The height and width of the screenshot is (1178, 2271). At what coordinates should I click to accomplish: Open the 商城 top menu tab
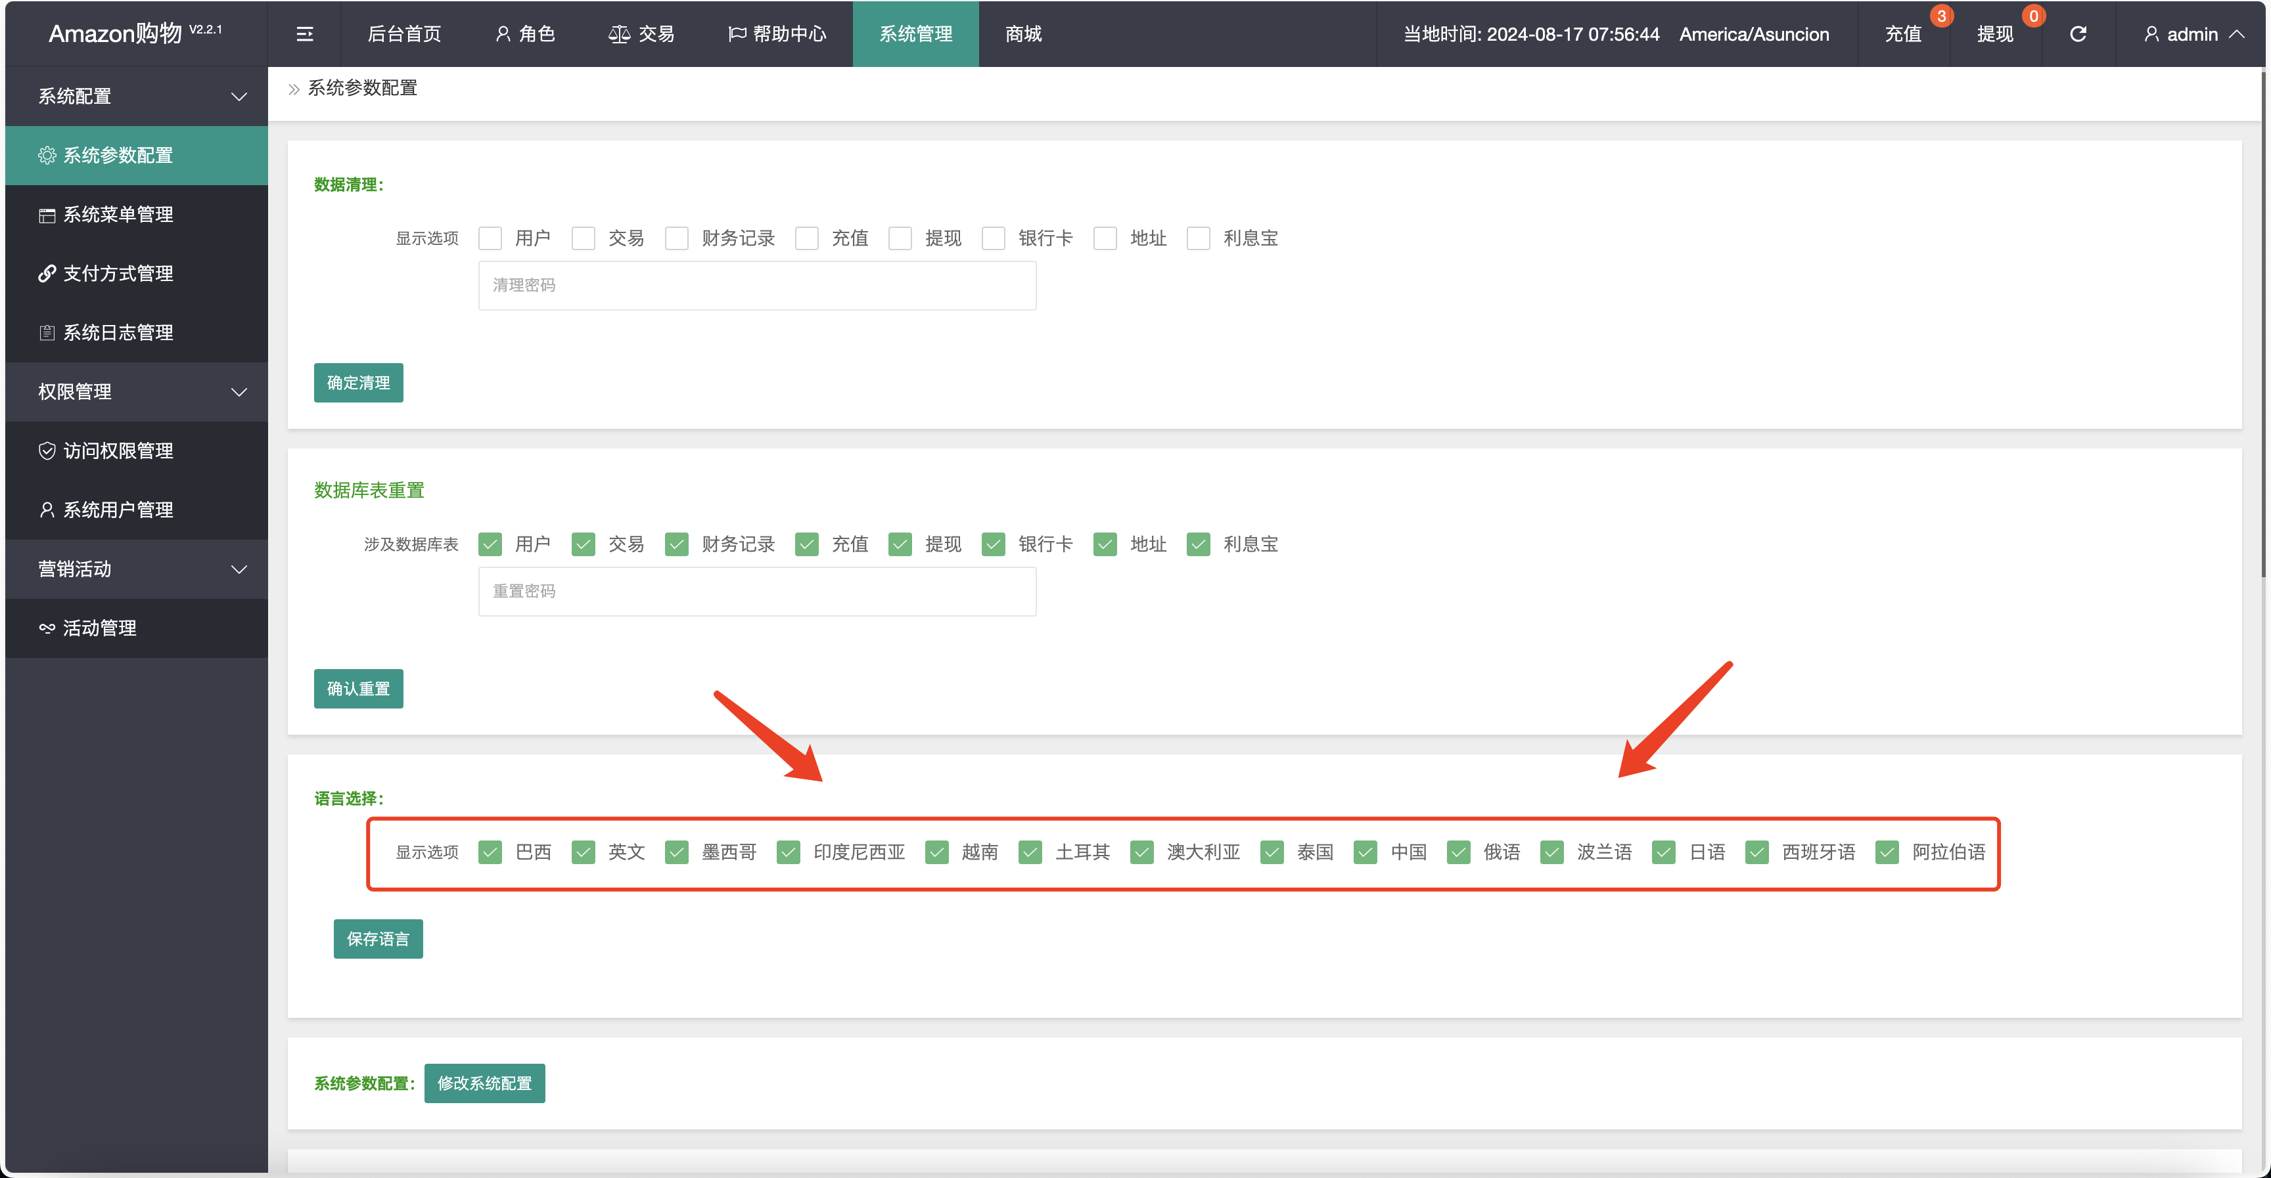tap(1022, 34)
